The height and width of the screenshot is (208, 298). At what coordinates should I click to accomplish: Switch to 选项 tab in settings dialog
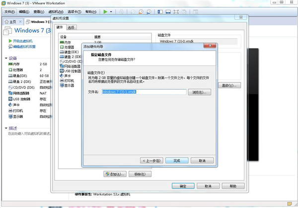click(x=71, y=28)
